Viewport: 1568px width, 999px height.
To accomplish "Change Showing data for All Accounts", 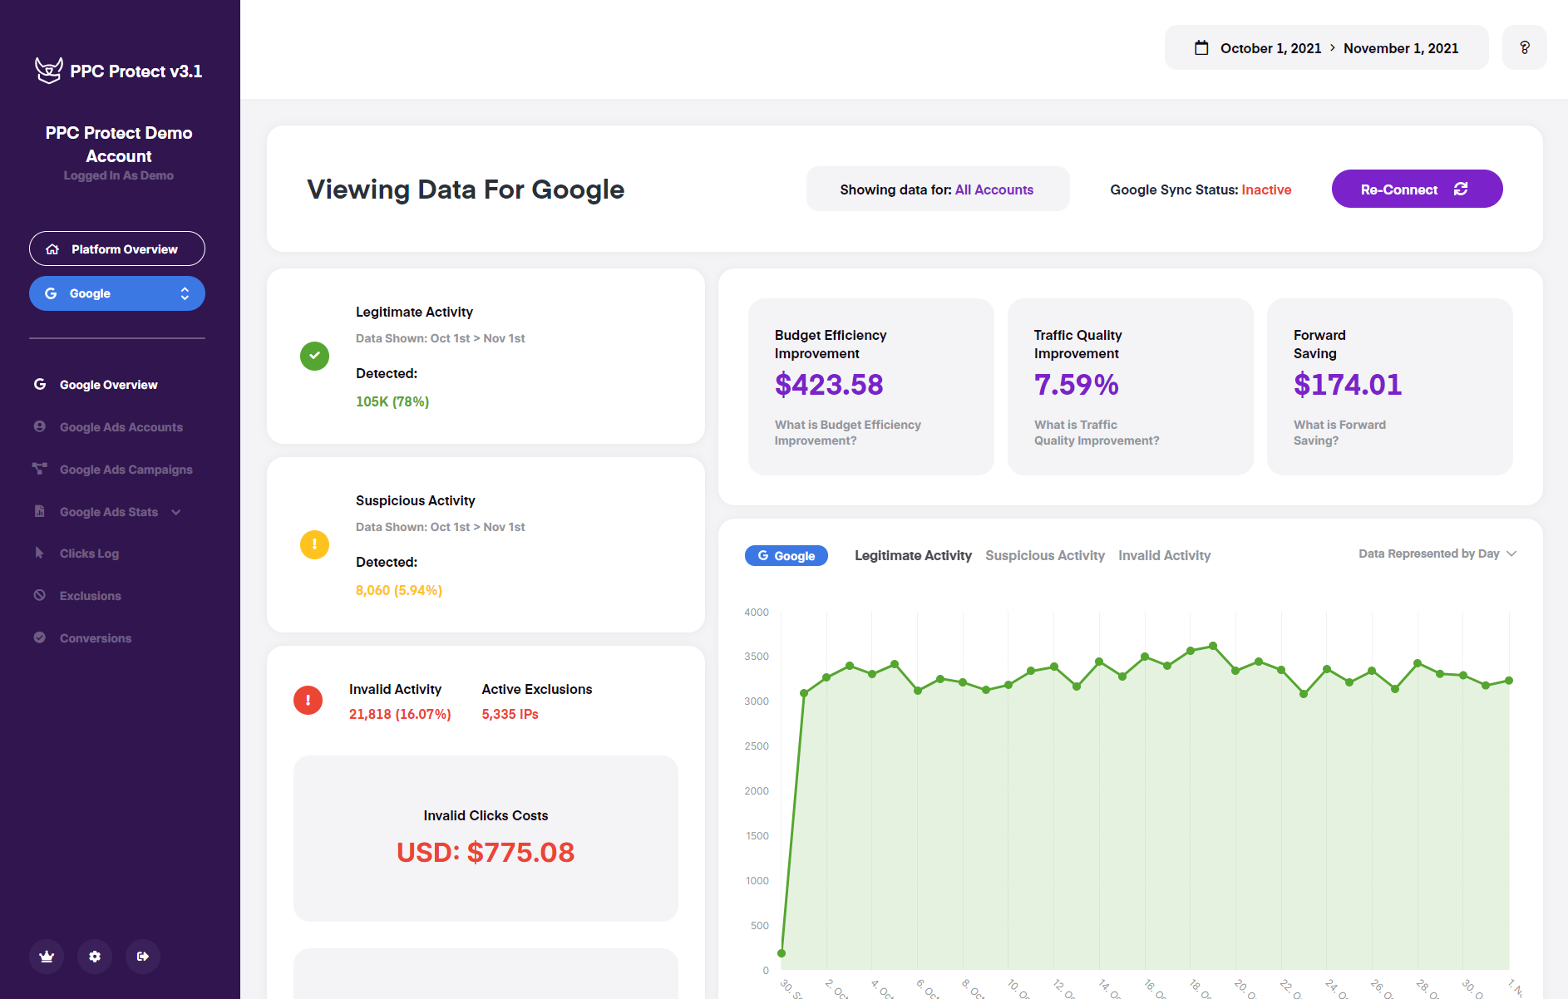I will pyautogui.click(x=994, y=189).
